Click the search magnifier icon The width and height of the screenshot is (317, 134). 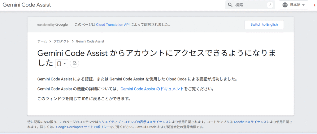pos(230,5)
